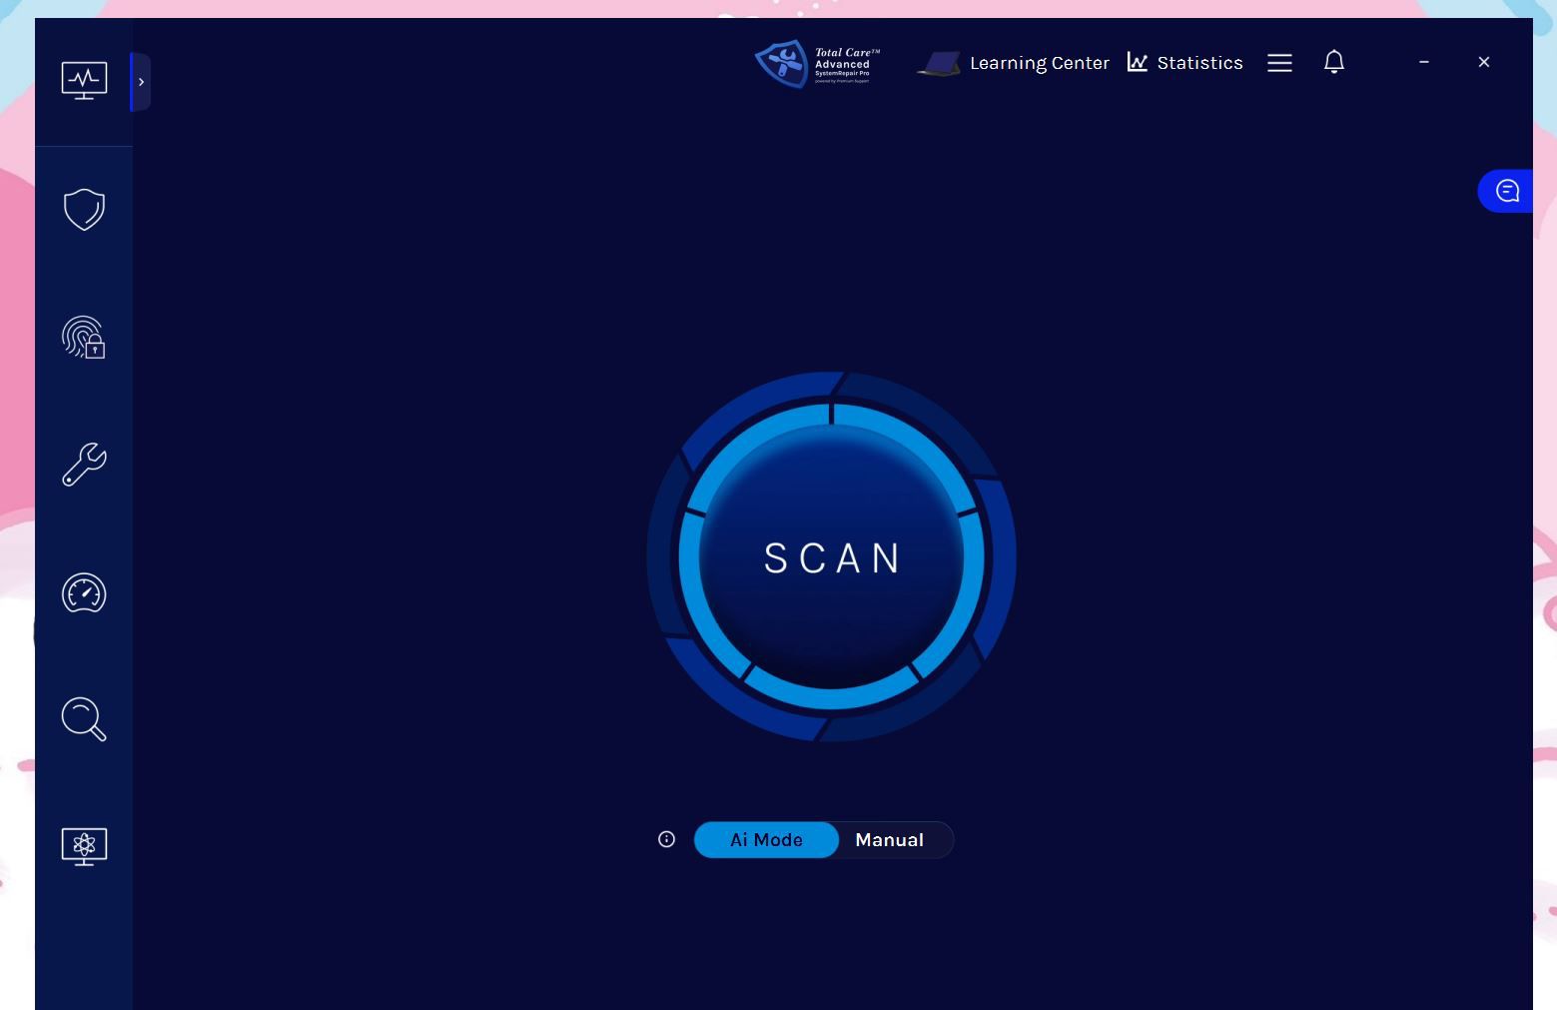
Task: Select the magnifier deep scan icon
Action: 84,719
